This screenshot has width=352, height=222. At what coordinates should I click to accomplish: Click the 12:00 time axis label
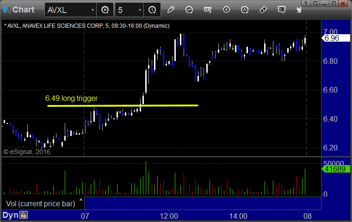[169, 216]
